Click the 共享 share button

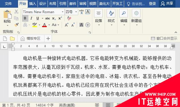167,4
